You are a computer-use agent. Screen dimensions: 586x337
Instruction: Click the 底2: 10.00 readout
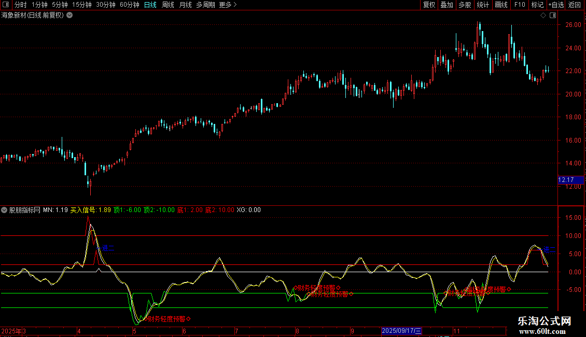(x=220, y=210)
